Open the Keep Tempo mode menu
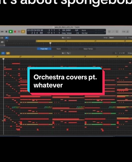 67,33
